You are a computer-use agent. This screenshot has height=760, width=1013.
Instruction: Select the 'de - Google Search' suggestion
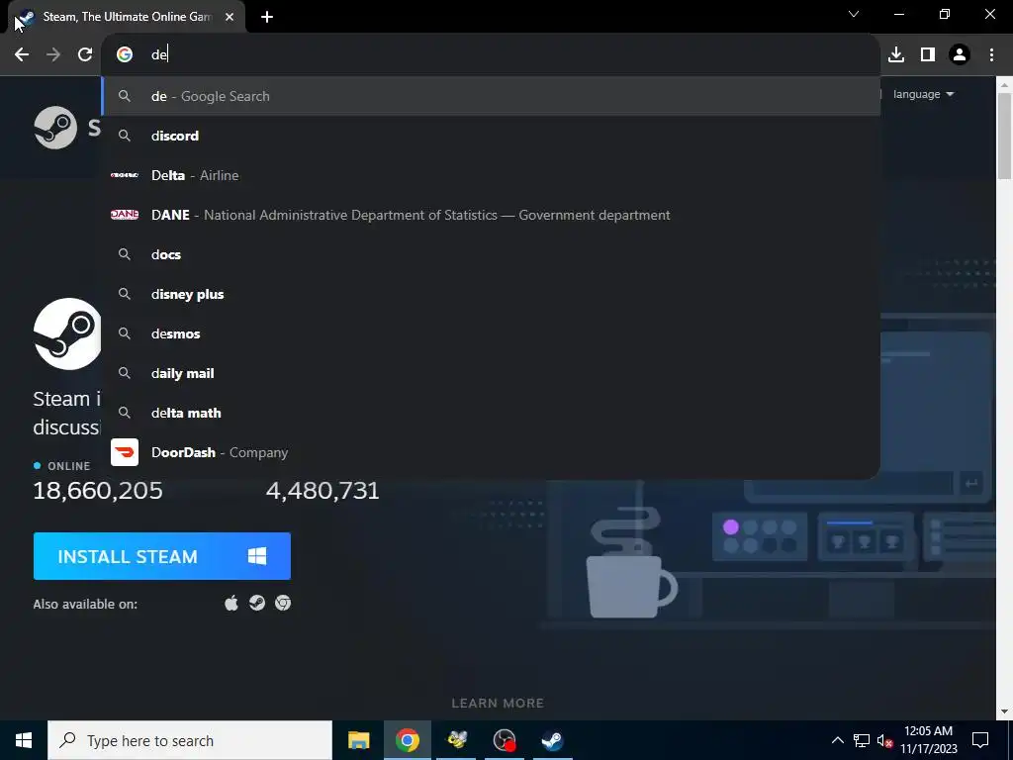[491, 96]
